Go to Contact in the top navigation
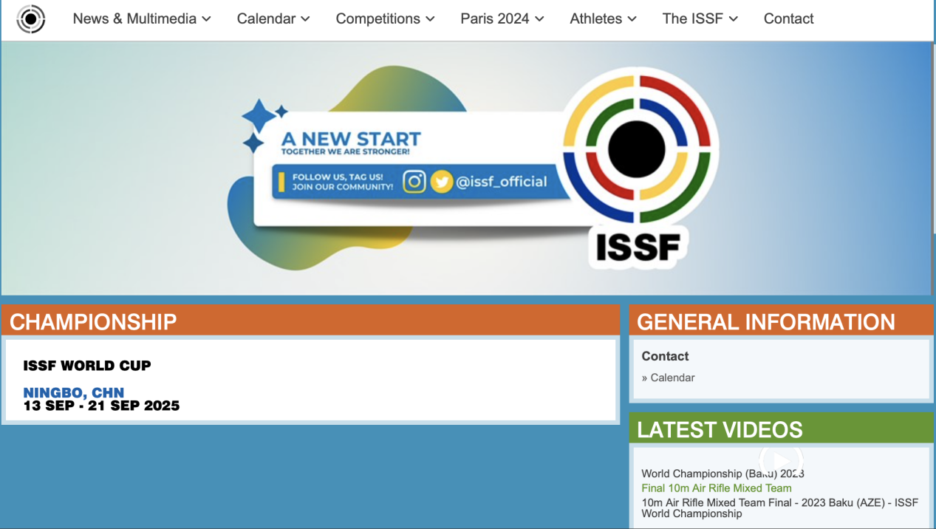 point(788,18)
